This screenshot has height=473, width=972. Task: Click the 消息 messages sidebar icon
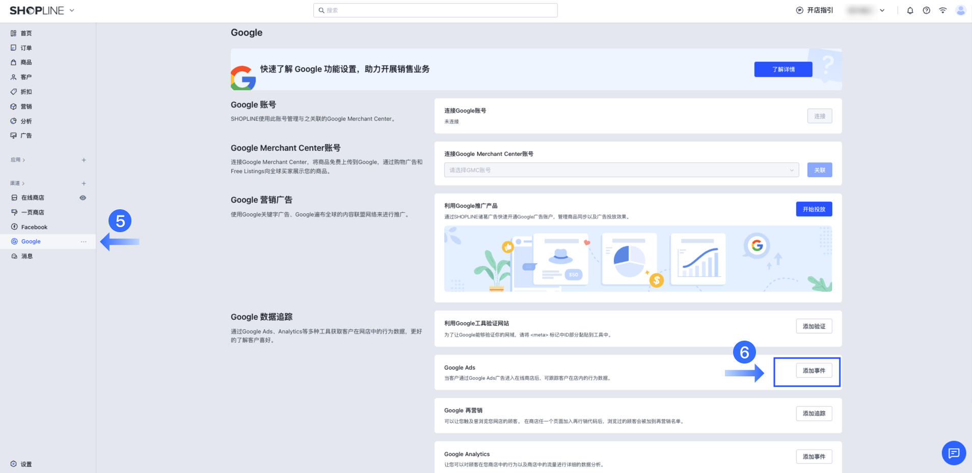tap(14, 256)
